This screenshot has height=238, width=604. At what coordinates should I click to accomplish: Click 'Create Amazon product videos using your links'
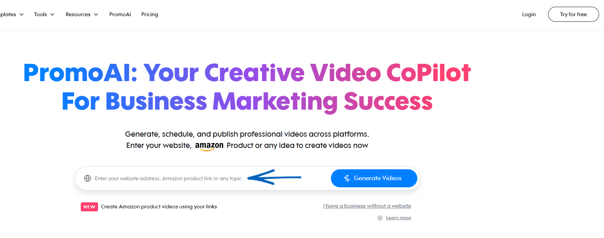(159, 206)
